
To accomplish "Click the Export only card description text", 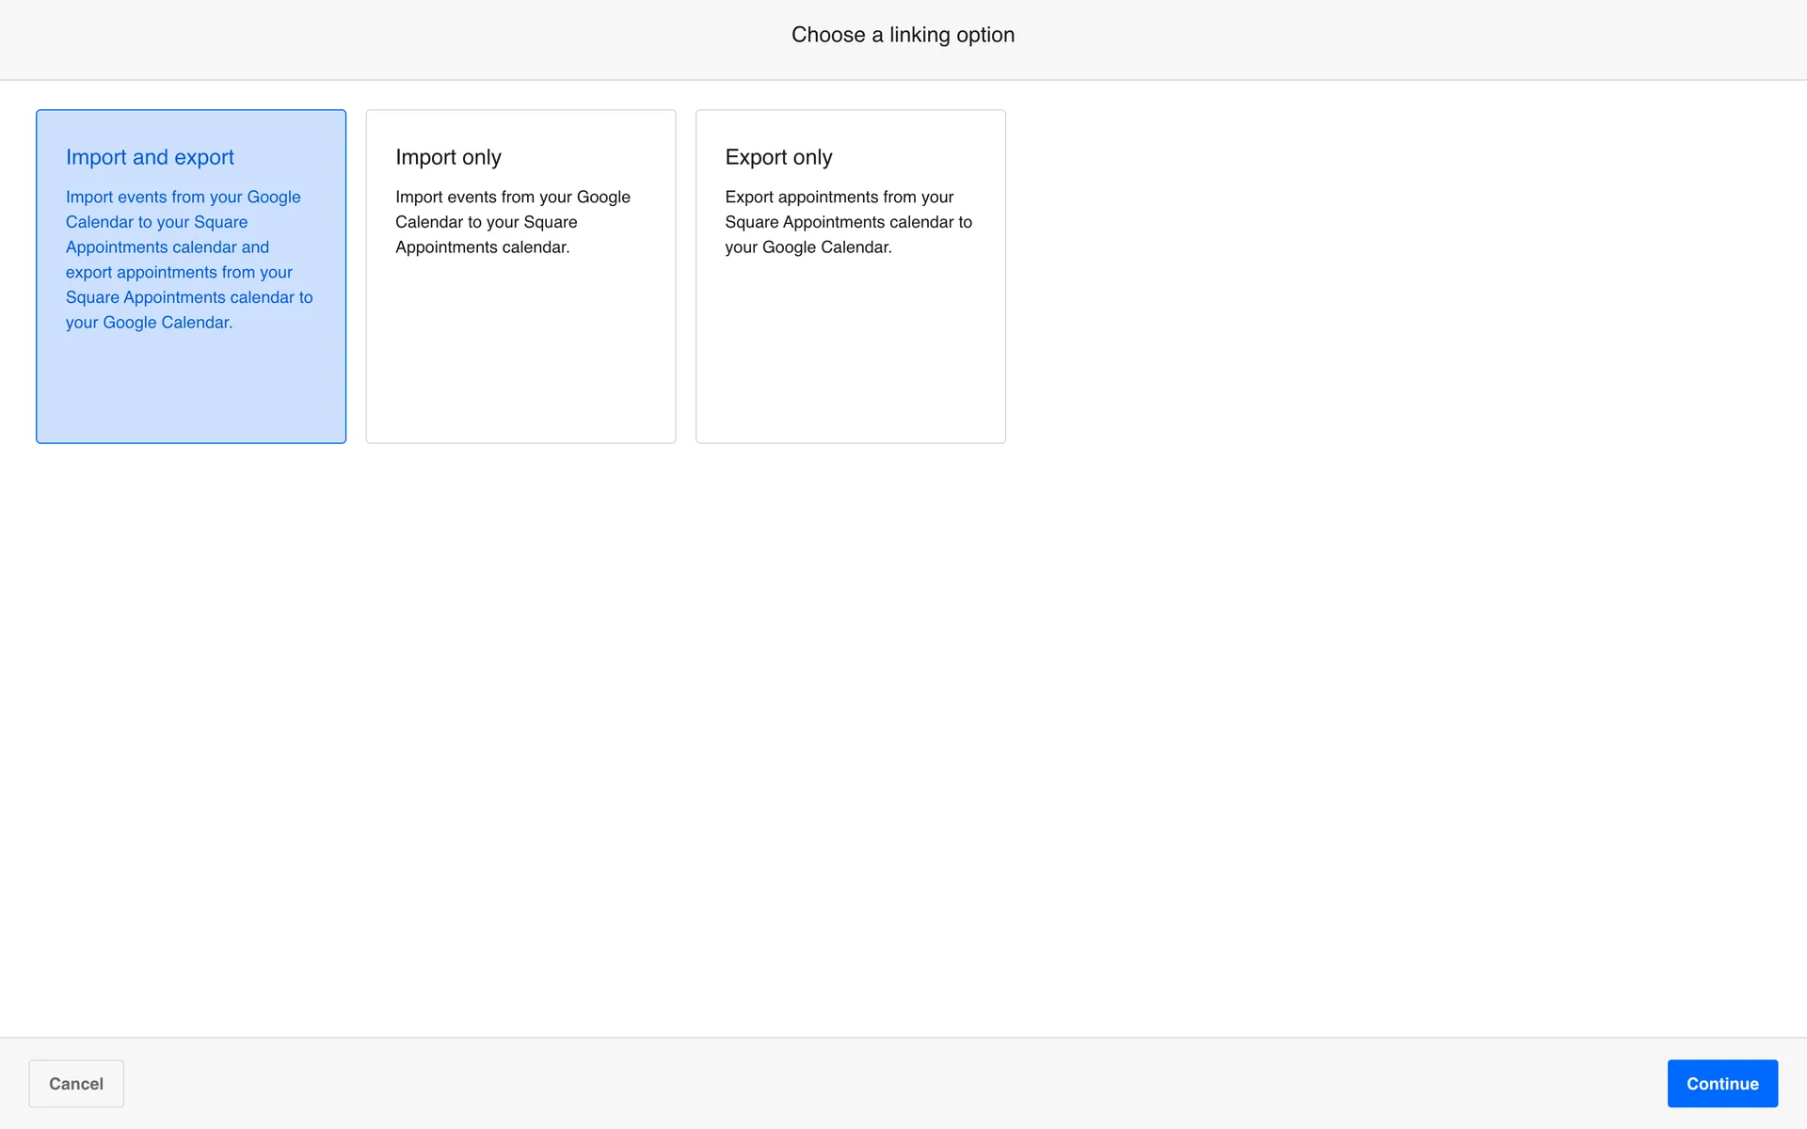I will point(847,222).
